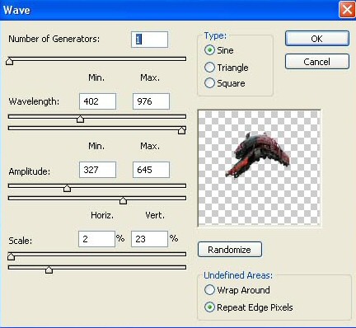Click the Vertical Scale percentage field
The width and height of the screenshot is (356, 328).
[149, 239]
